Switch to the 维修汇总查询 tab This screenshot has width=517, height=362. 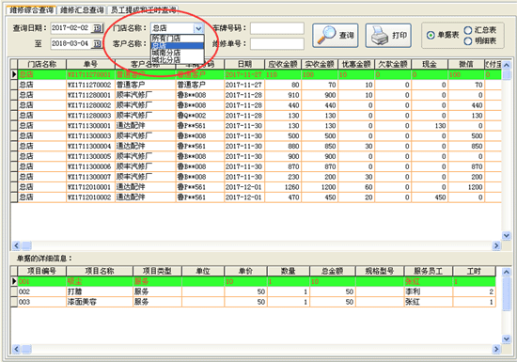point(82,10)
